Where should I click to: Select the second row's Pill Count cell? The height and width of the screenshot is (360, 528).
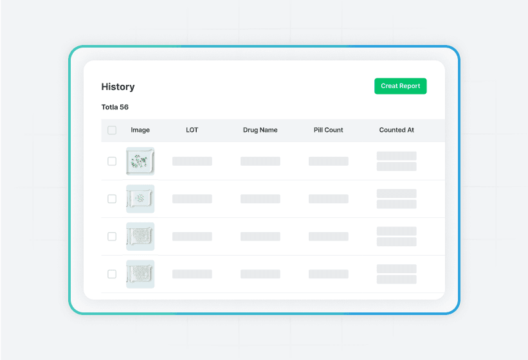329,199
